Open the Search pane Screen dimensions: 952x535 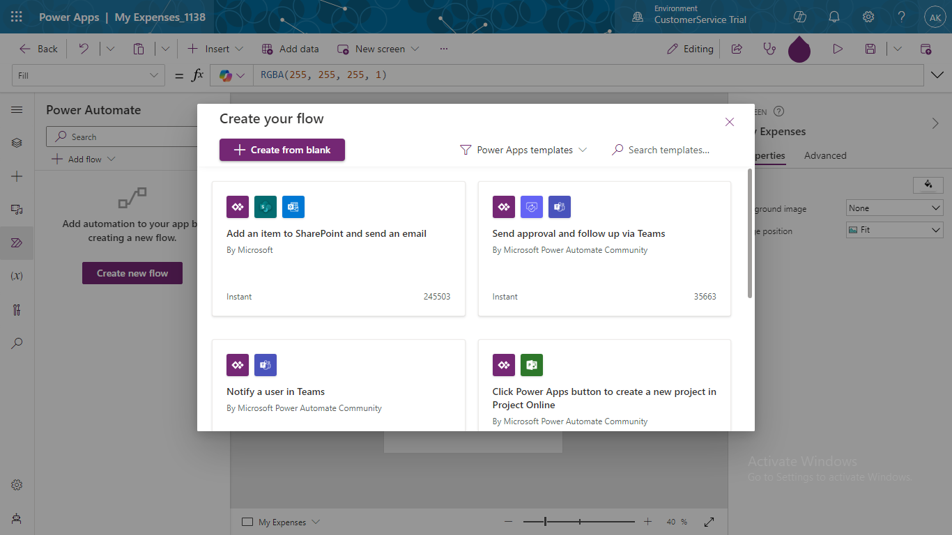17,343
